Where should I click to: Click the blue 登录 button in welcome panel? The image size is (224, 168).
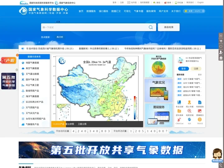184,69
